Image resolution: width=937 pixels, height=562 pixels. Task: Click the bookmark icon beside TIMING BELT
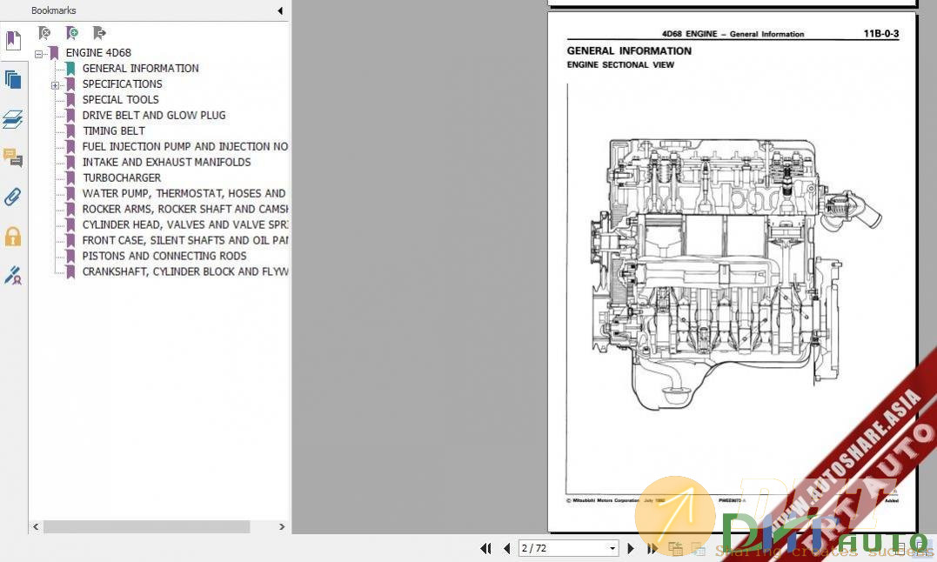click(70, 130)
